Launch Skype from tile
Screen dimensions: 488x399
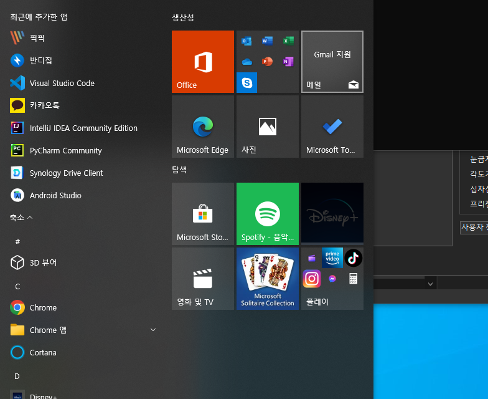coord(246,82)
